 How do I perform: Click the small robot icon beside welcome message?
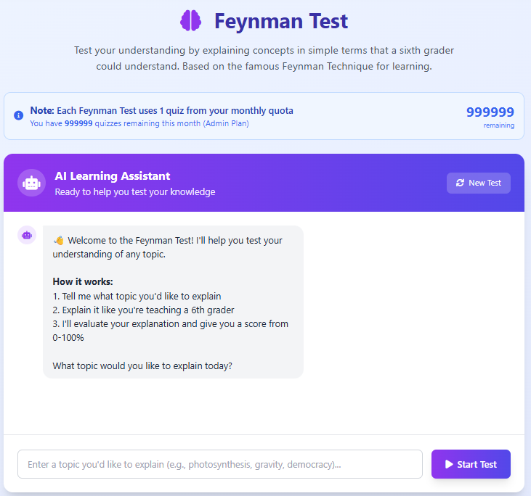[27, 235]
